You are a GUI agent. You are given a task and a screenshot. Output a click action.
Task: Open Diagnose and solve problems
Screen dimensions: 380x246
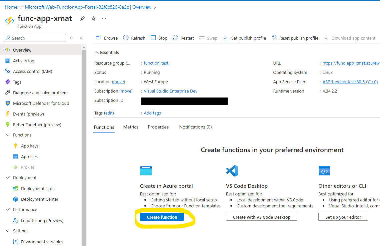(x=41, y=93)
